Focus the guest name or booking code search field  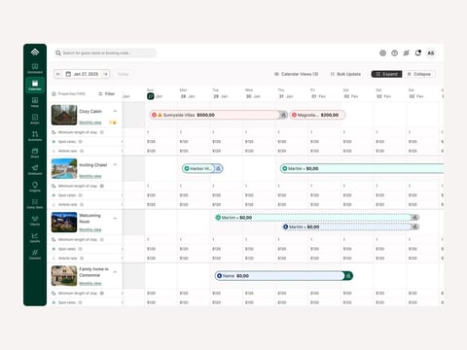tap(105, 52)
